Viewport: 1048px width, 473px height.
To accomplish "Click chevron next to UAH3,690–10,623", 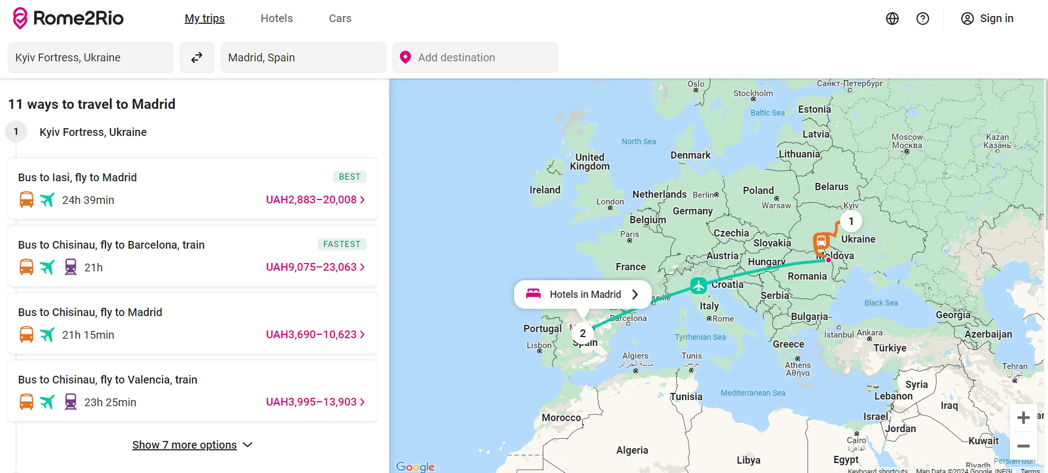I will (363, 334).
